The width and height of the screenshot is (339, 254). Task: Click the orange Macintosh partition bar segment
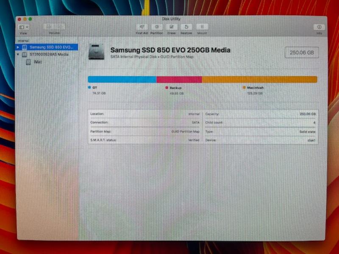(x=259, y=79)
